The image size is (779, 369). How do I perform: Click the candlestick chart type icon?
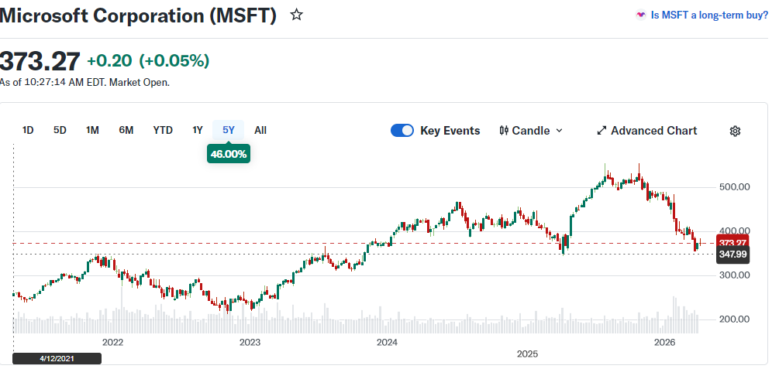coord(504,131)
